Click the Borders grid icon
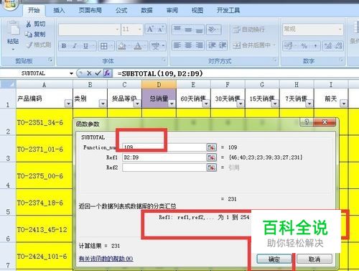This screenshot has height=271, width=359. [103, 46]
